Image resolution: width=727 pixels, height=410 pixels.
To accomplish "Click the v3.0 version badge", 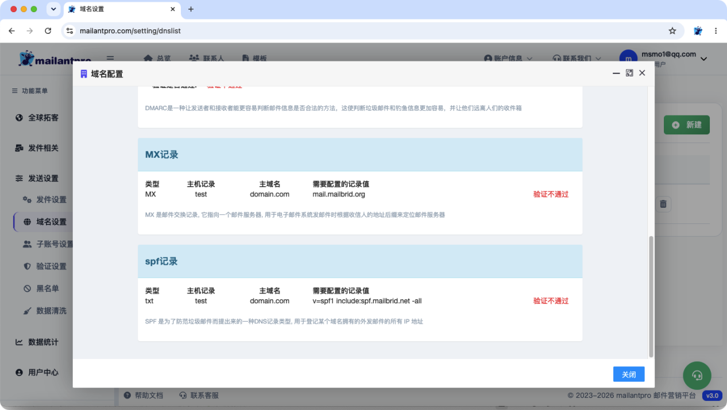I will point(712,396).
